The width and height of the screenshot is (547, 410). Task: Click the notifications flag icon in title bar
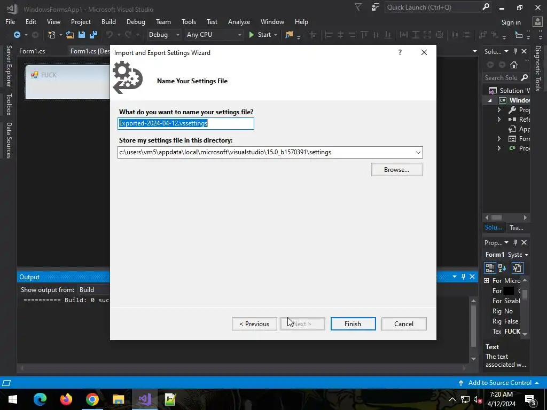[358, 7]
